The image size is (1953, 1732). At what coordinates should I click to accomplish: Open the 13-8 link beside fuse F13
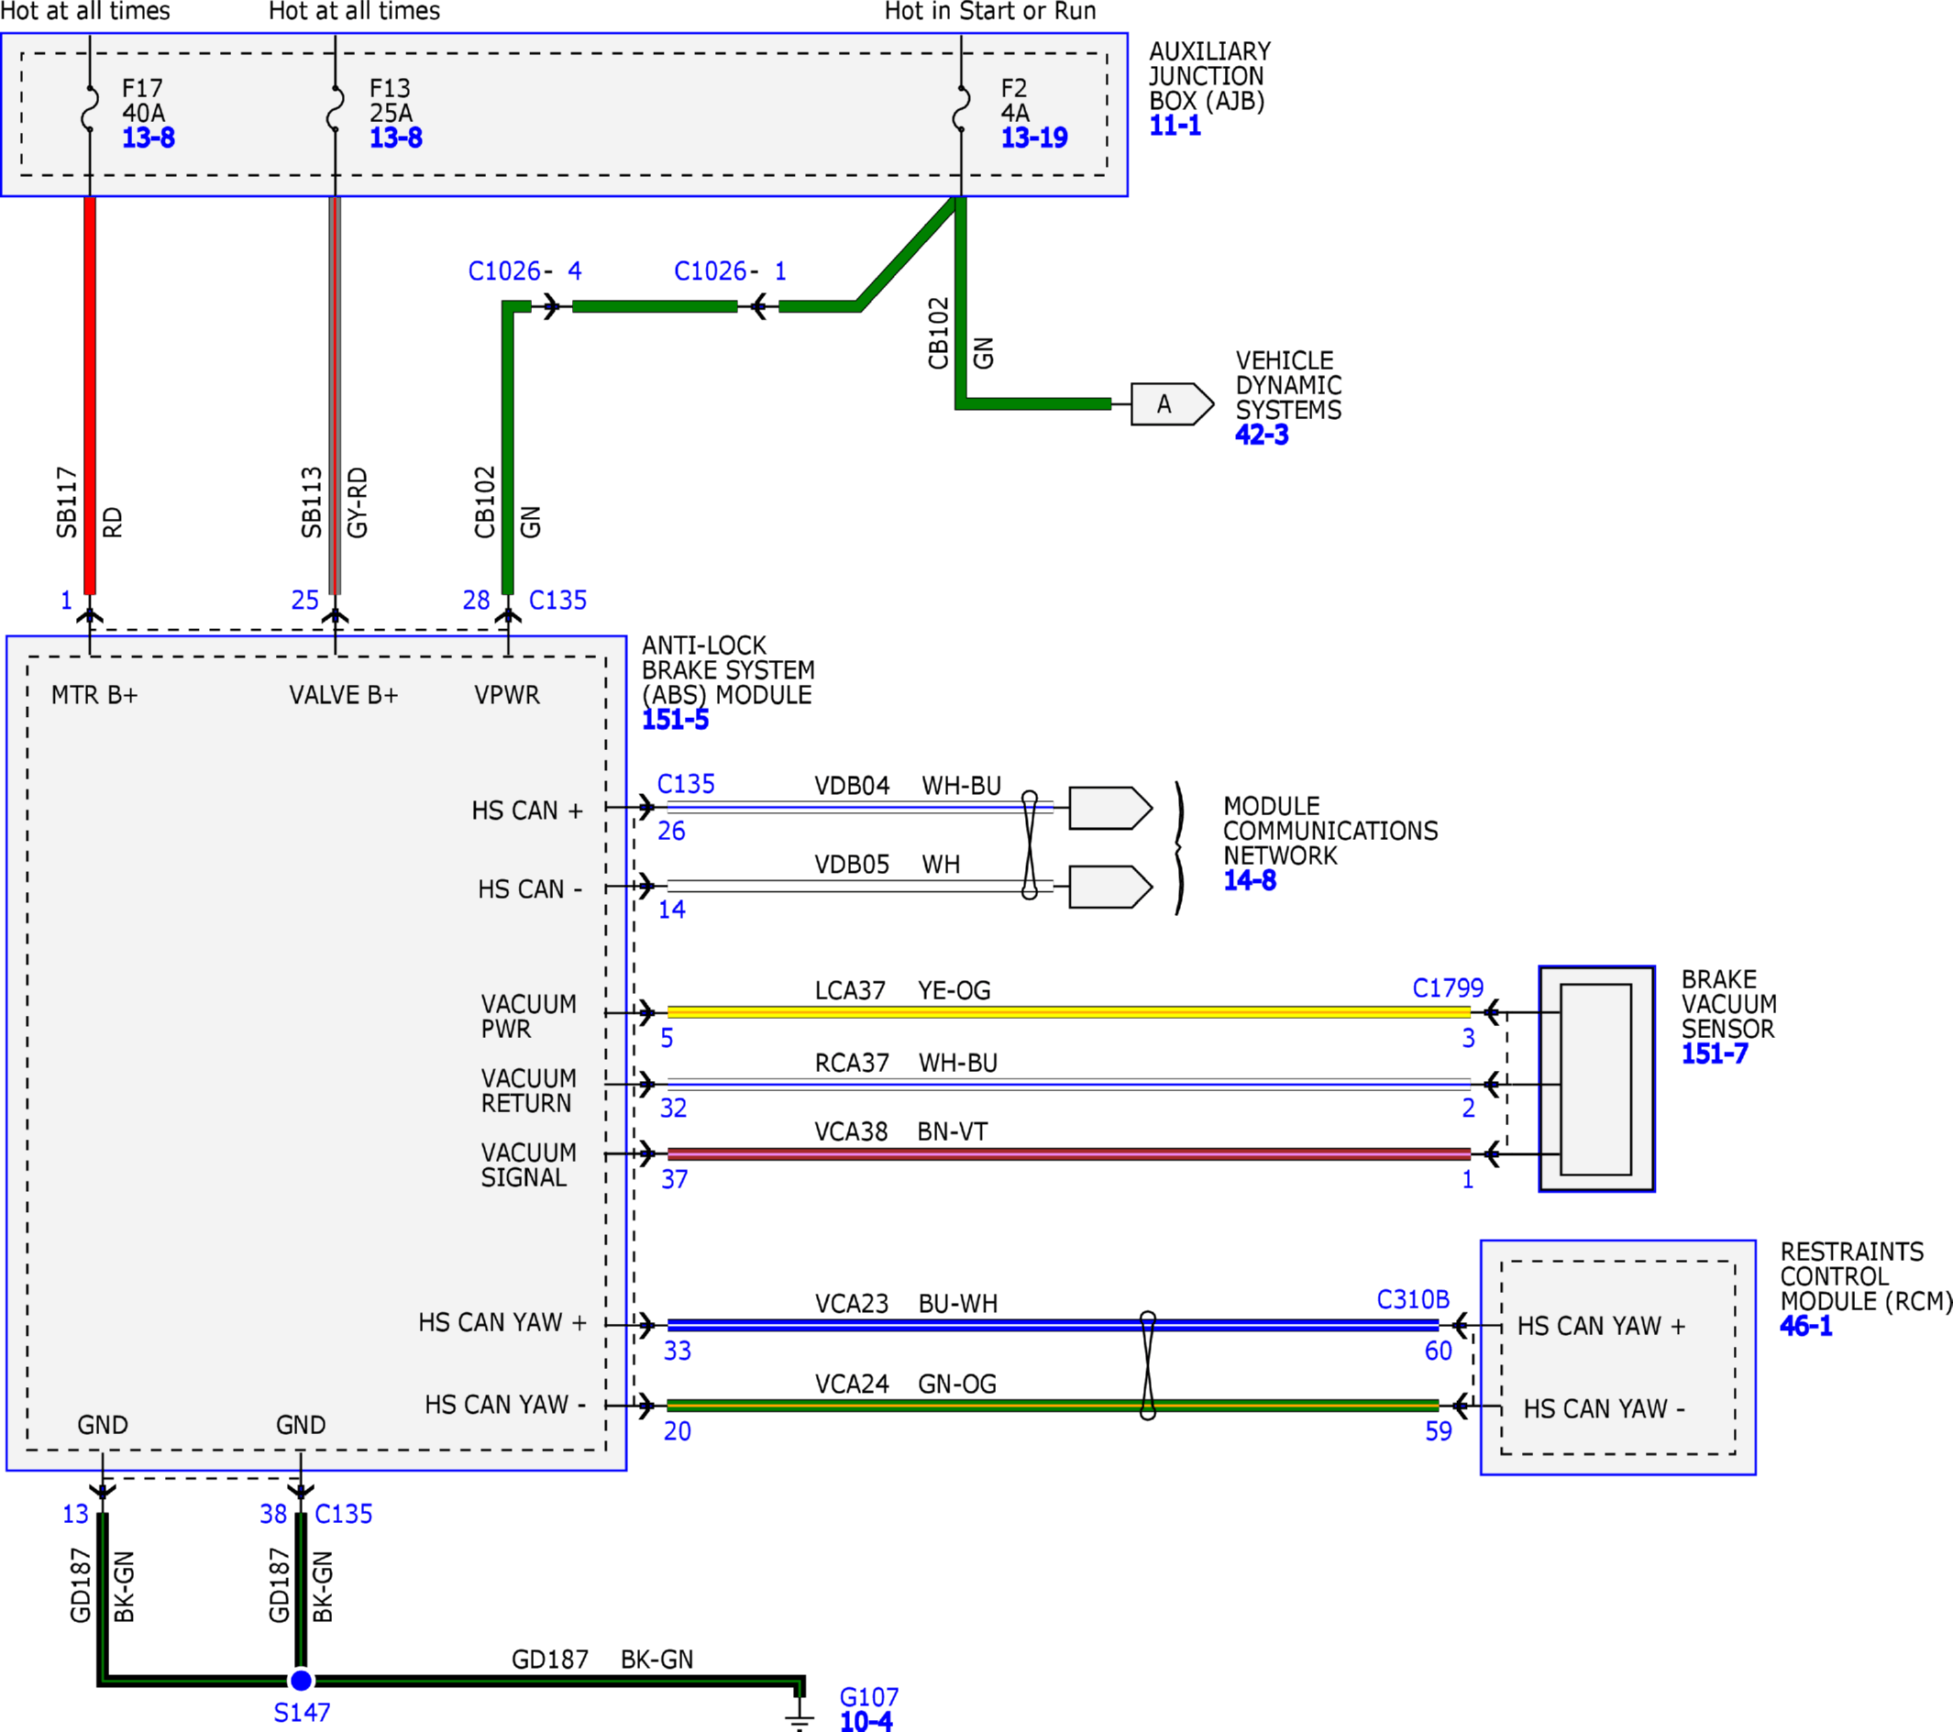[395, 138]
